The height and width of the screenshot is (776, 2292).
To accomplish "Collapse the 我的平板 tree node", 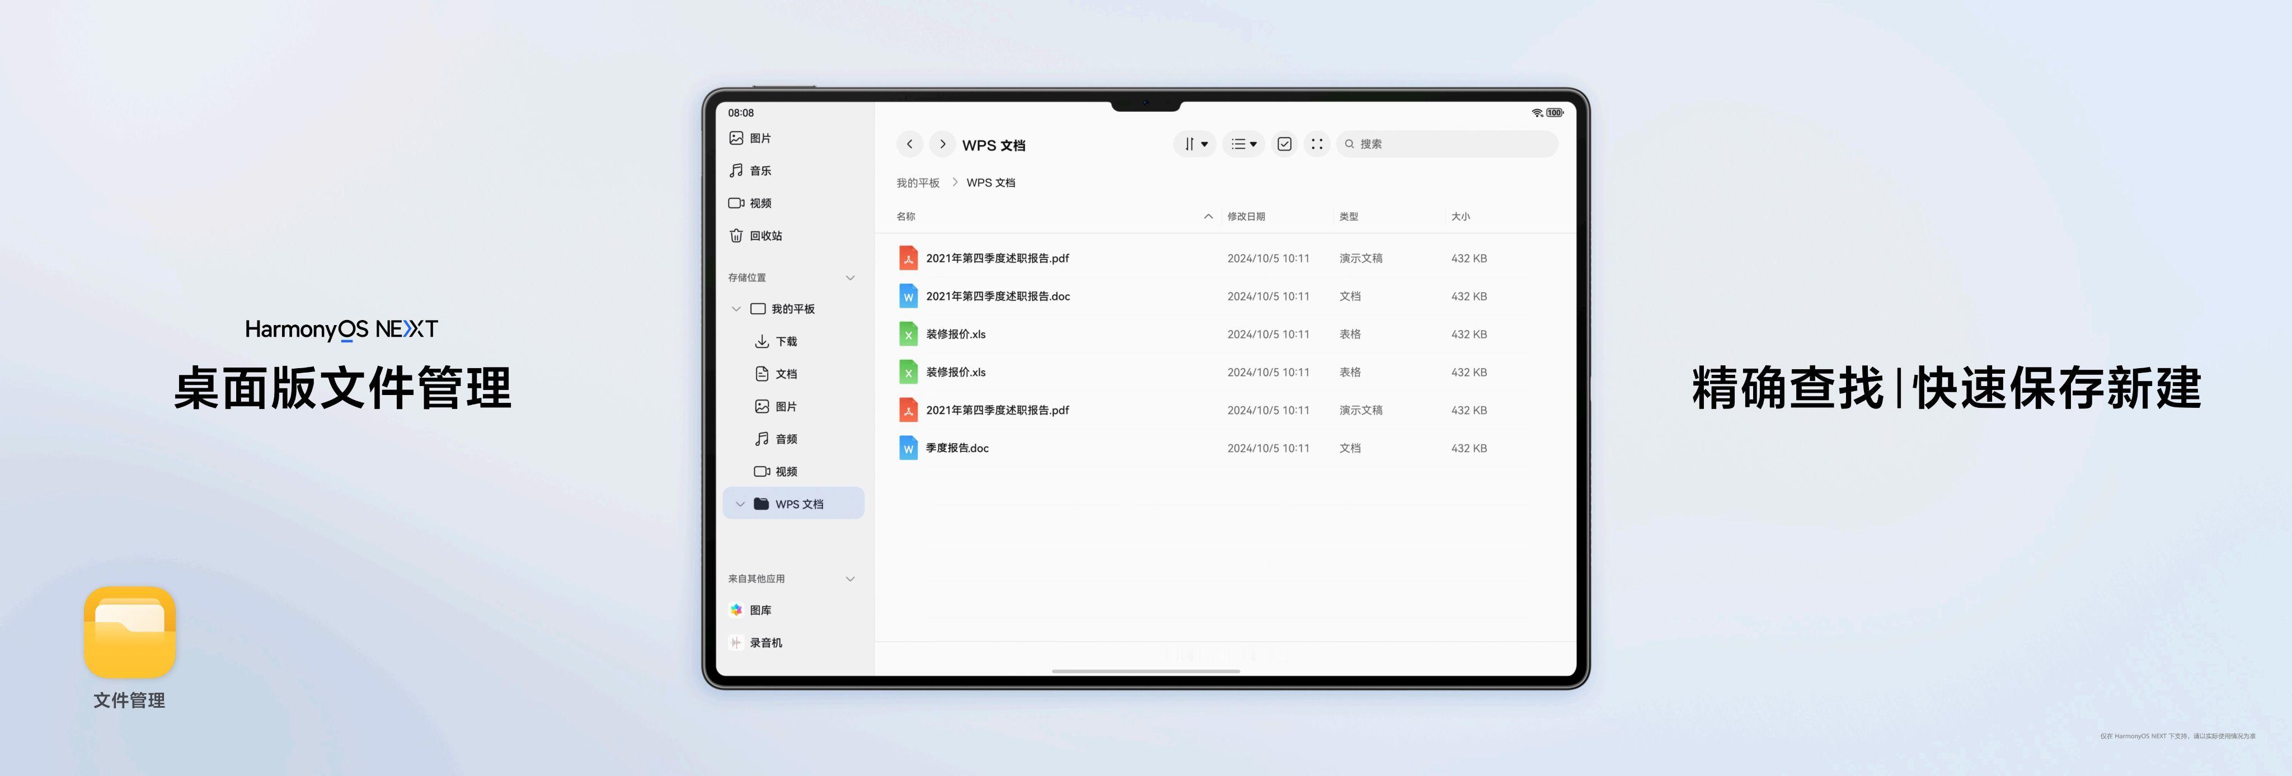I will (736, 309).
